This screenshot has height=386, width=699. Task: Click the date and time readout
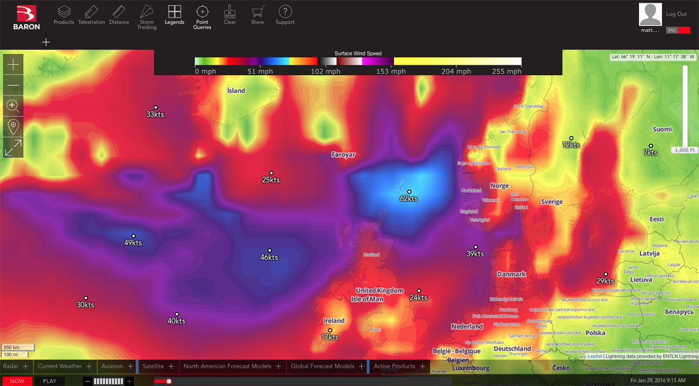click(657, 381)
